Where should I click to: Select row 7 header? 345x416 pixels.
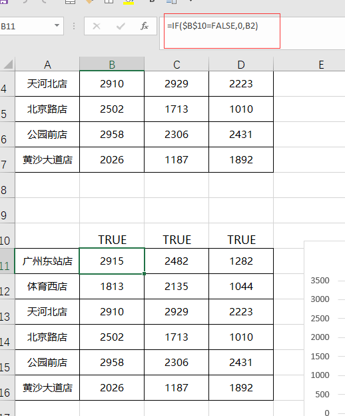click(x=7, y=160)
